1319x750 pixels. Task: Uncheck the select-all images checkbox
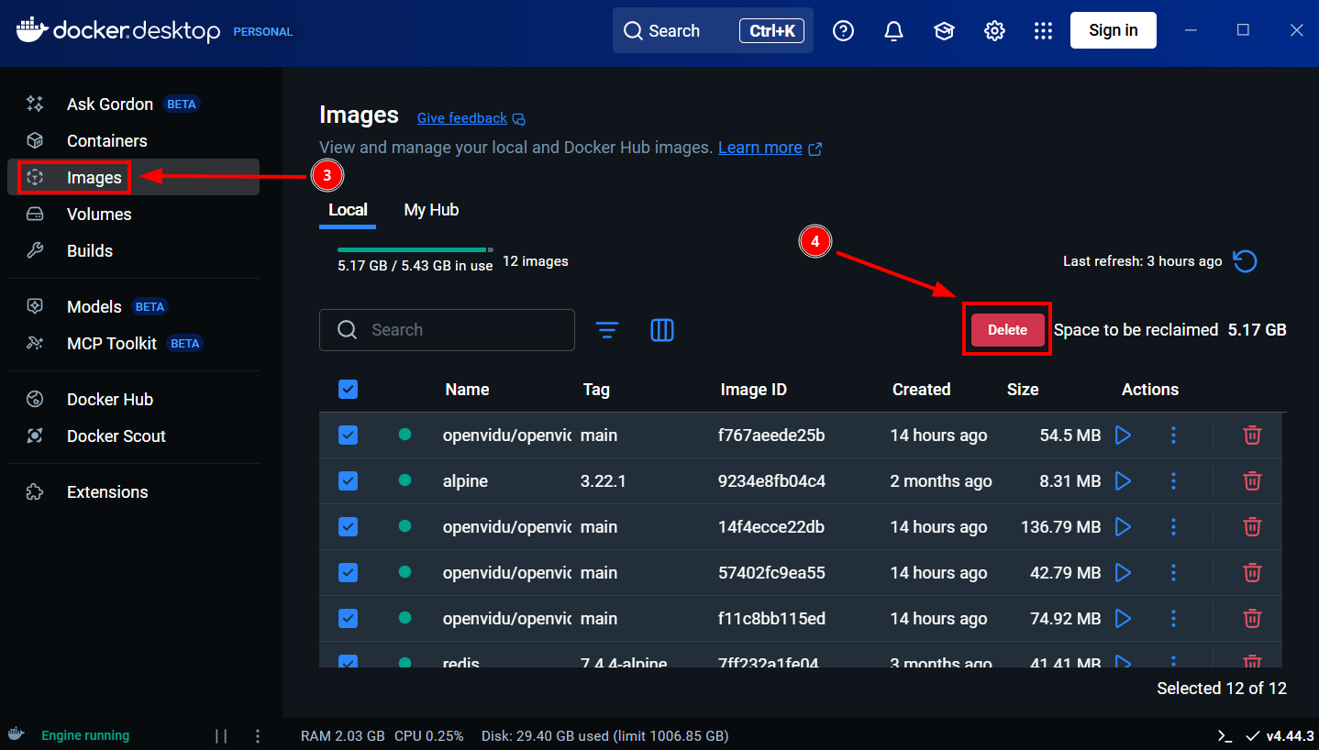tap(348, 390)
